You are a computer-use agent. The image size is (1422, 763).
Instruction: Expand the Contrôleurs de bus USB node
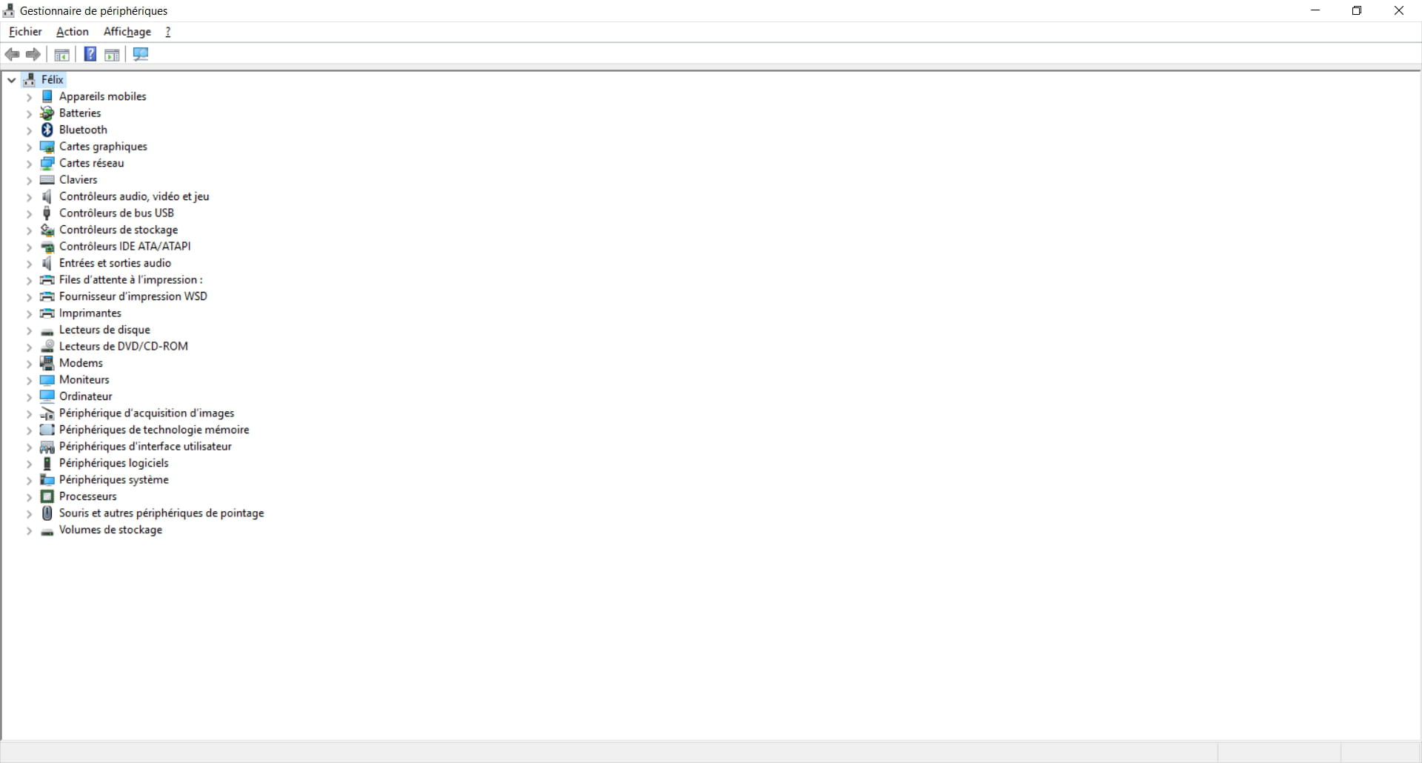click(x=29, y=213)
